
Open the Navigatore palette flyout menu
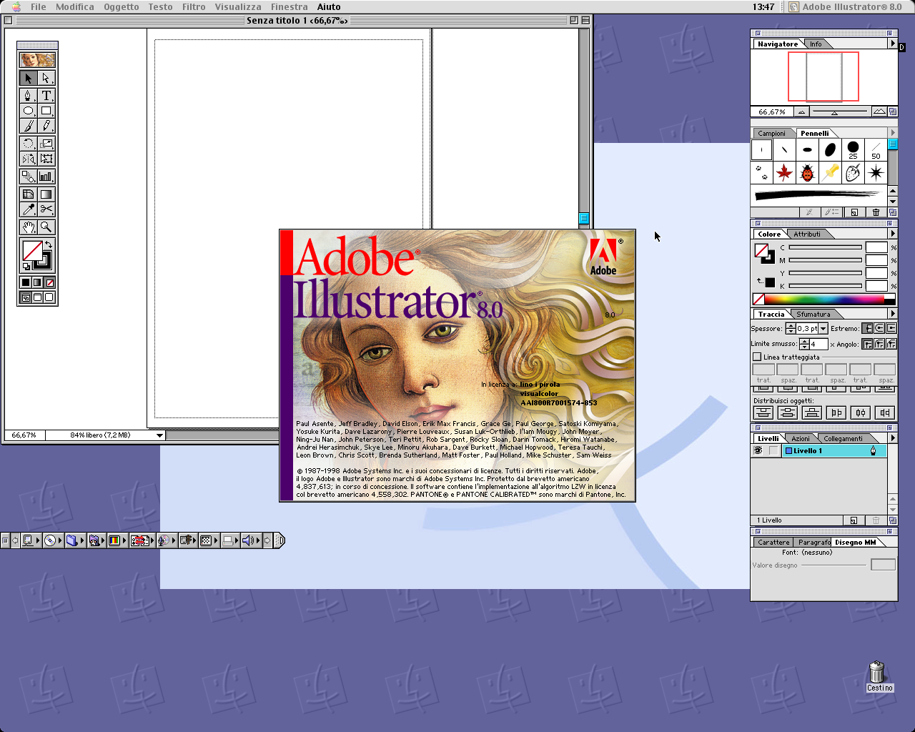click(x=892, y=44)
